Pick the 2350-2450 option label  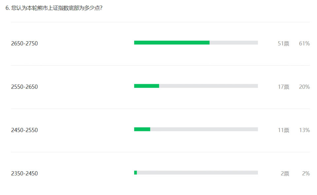(24, 174)
